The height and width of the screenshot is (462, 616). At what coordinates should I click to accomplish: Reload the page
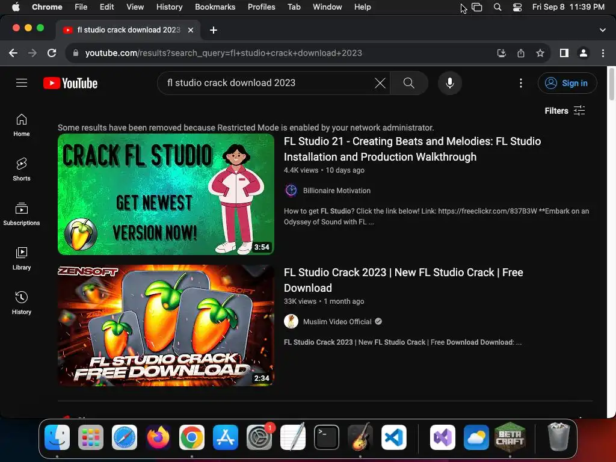[x=52, y=53]
